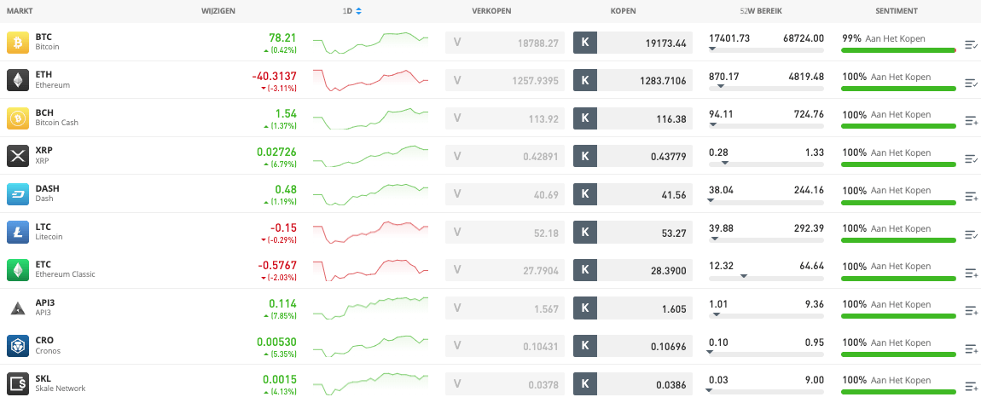Open the API3 triangle logo icon
Image resolution: width=981 pixels, height=403 pixels.
[18, 308]
